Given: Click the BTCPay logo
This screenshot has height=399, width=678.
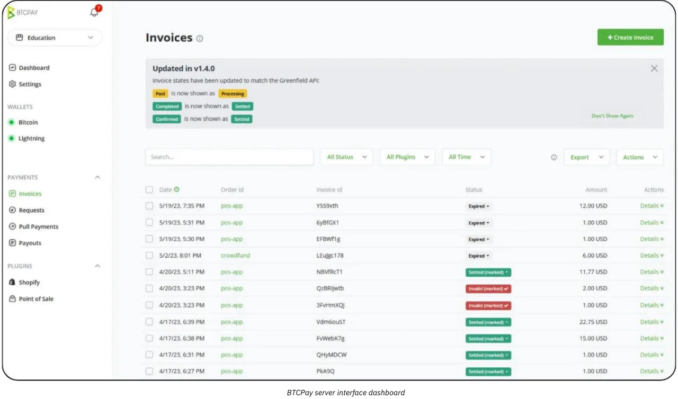Looking at the screenshot, I should point(23,13).
